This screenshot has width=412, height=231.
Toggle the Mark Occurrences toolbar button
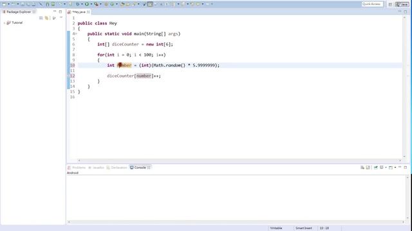pos(150,4)
